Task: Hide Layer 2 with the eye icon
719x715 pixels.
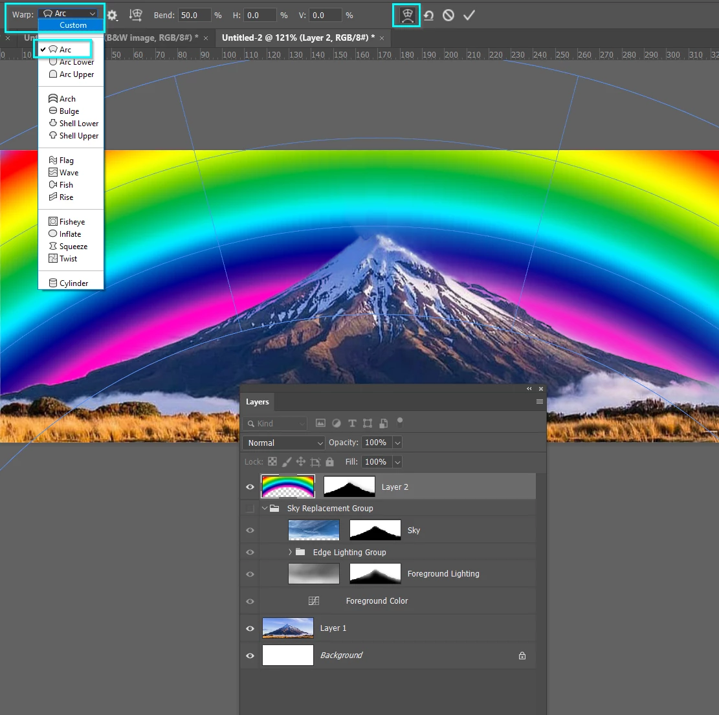Action: click(x=250, y=487)
